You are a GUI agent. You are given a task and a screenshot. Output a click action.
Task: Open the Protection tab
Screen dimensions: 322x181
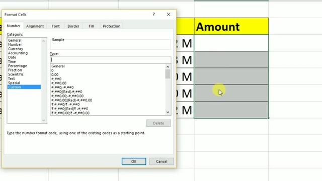coord(112,26)
